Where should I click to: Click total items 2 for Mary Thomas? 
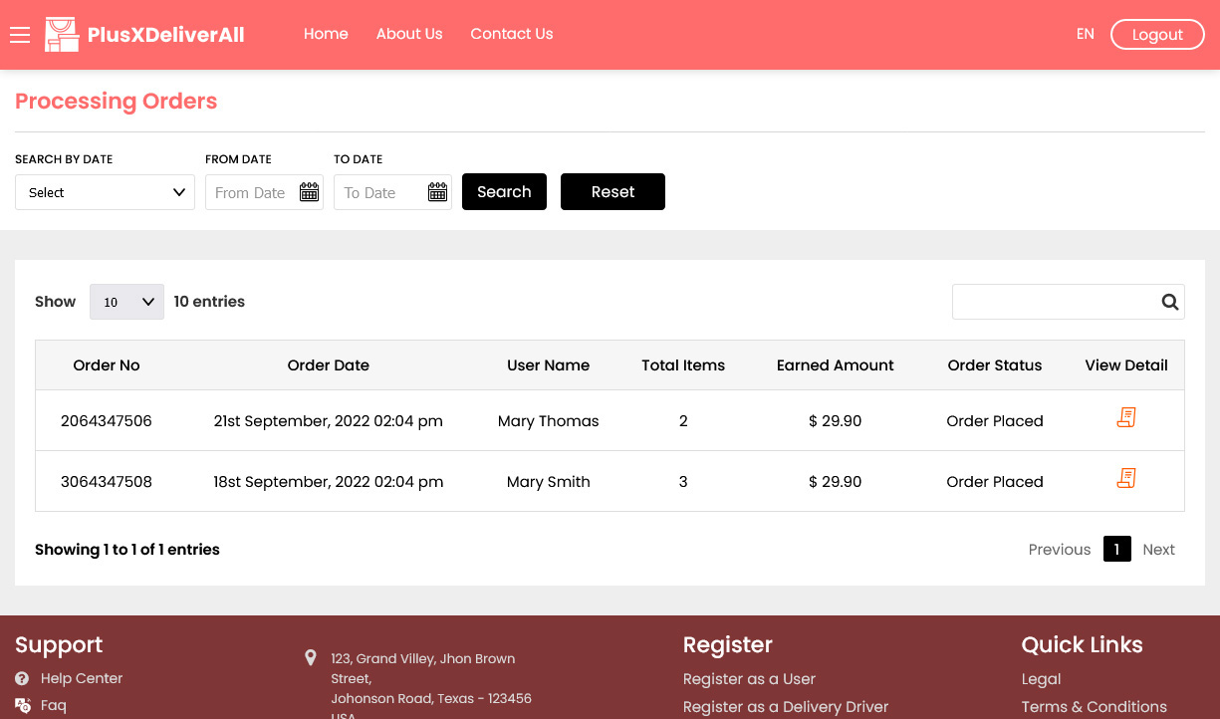tap(683, 421)
